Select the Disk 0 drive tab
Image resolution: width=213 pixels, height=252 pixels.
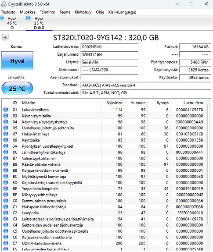(x=39, y=23)
